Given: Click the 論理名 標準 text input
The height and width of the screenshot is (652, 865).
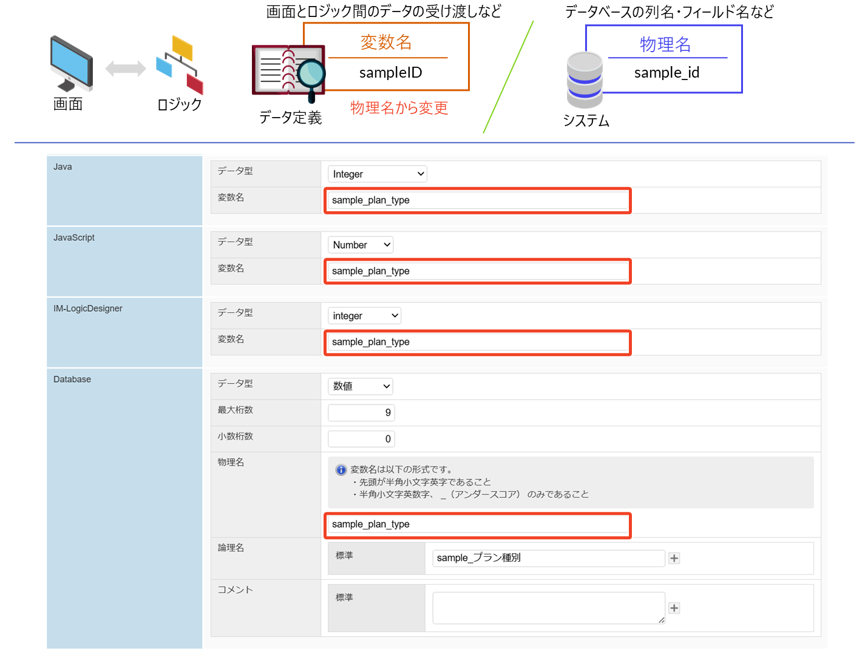Looking at the screenshot, I should tap(548, 558).
